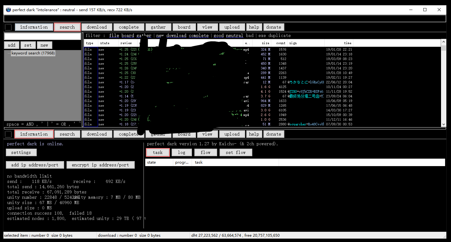Sort results by the 'size' column header

tap(265, 43)
